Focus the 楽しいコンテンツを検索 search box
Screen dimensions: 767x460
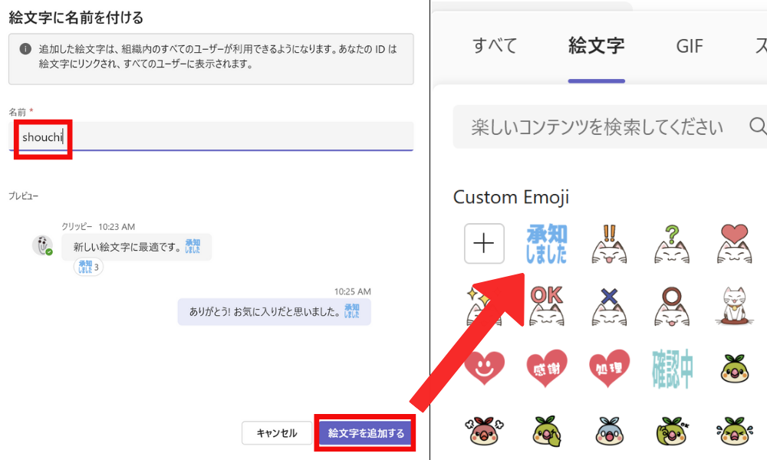[598, 127]
